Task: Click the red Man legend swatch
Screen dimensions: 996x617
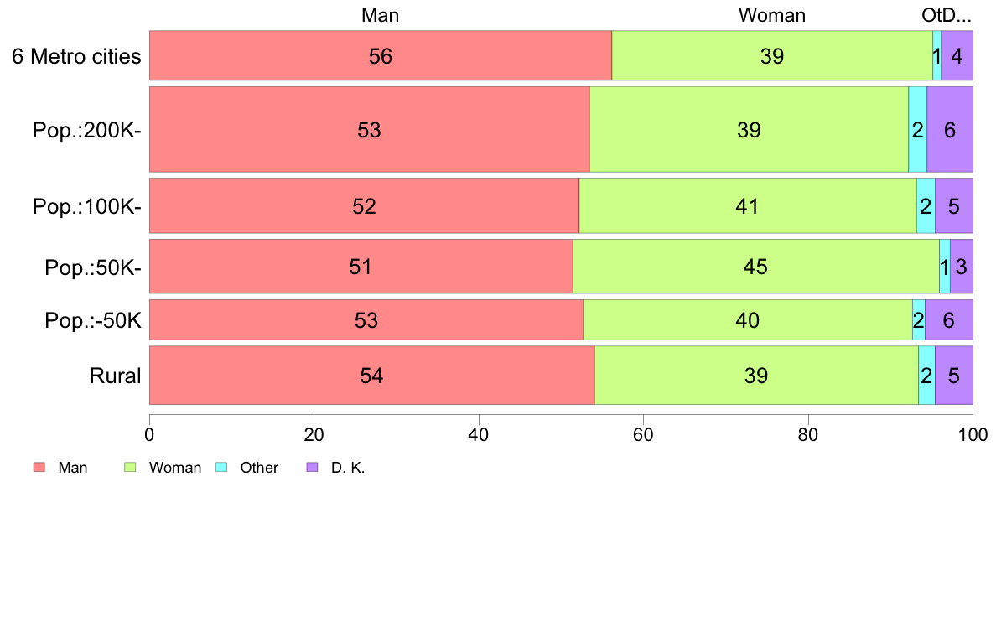Action: tap(39, 467)
